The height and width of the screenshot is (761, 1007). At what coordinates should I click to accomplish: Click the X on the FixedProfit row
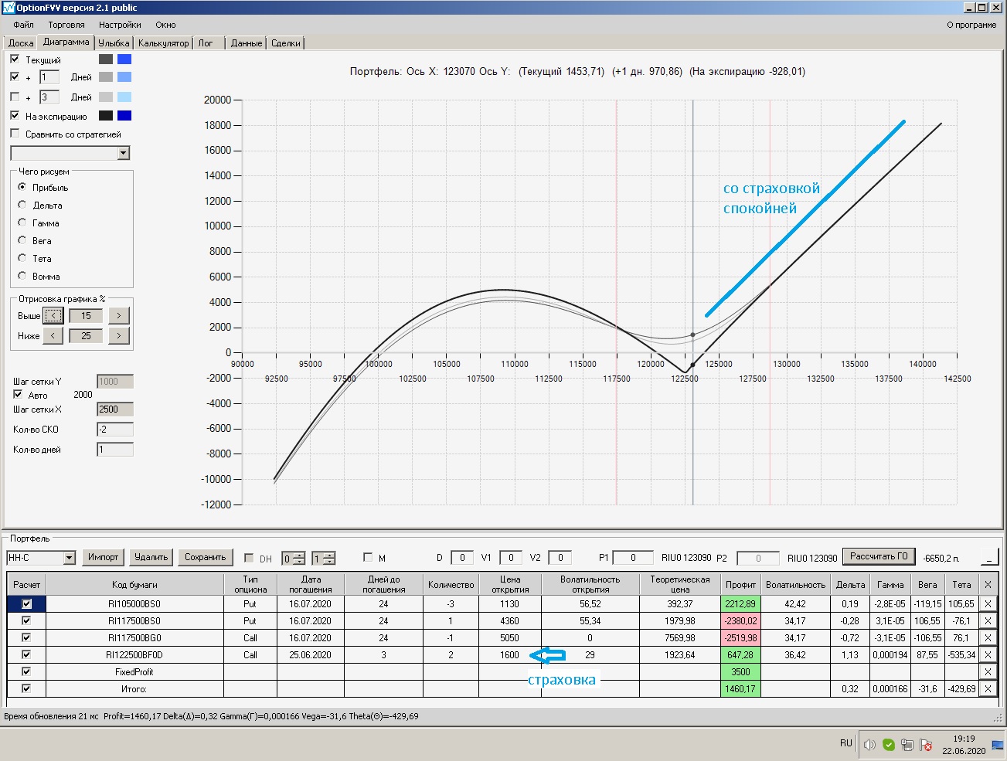pyautogui.click(x=987, y=672)
